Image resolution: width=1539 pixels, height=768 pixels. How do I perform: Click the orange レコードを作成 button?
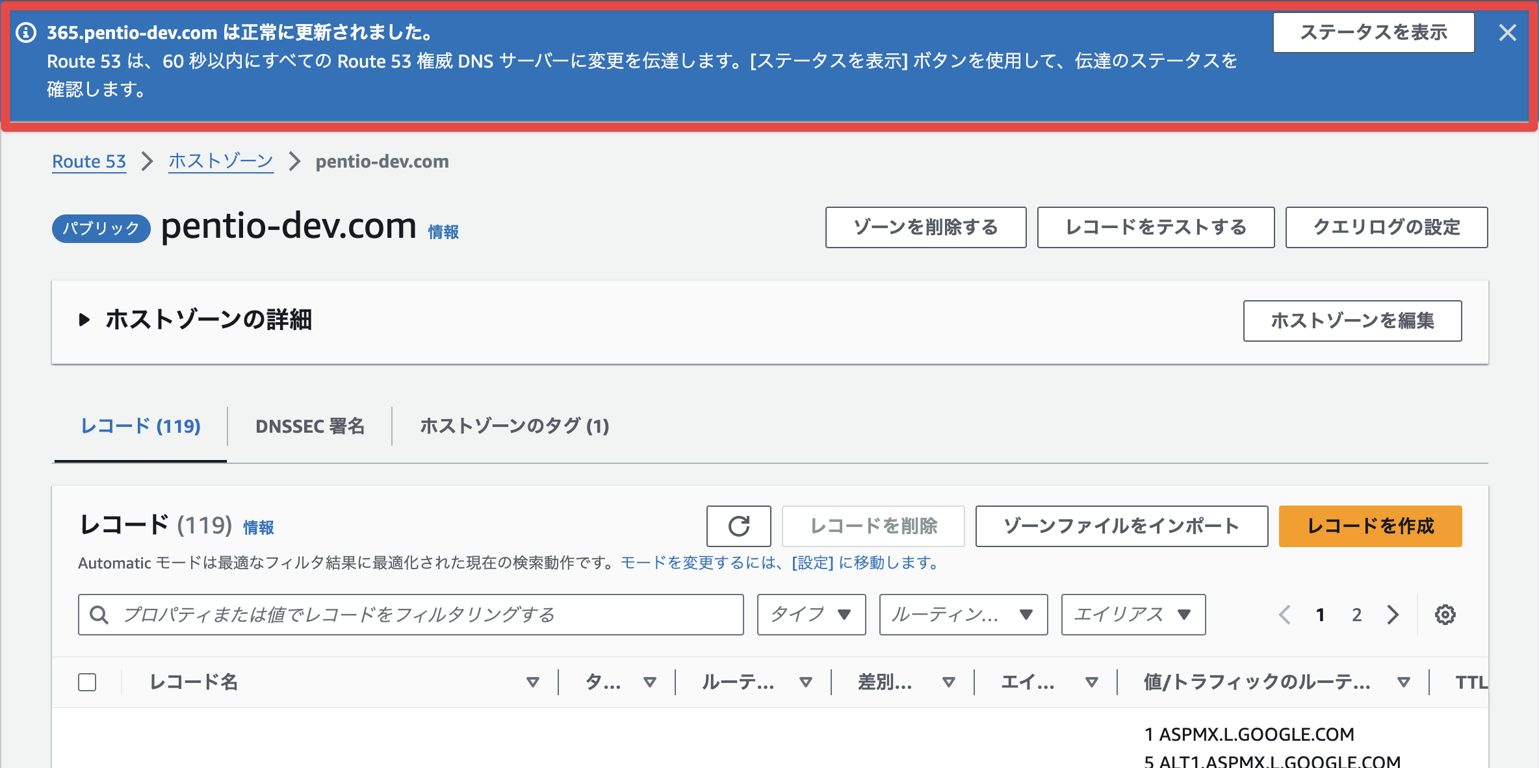[x=1370, y=526]
